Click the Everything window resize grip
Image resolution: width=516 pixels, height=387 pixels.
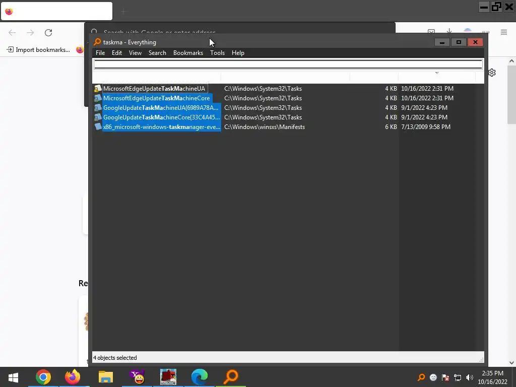tap(481, 360)
